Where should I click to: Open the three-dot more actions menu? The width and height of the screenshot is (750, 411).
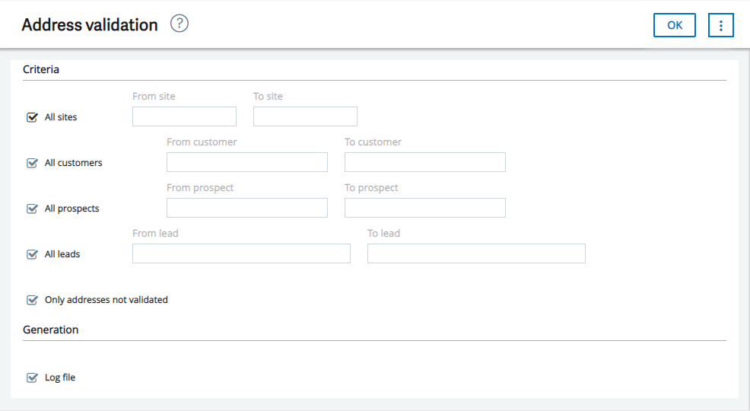coord(721,25)
